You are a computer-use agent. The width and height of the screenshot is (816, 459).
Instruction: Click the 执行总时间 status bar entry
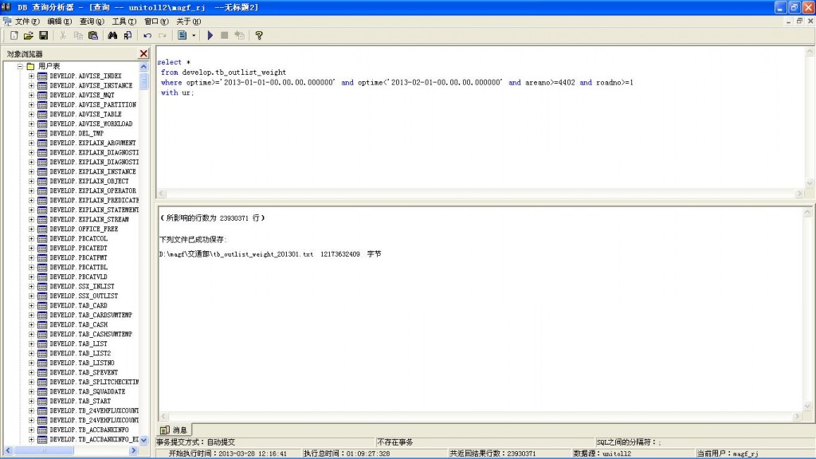(x=347, y=453)
